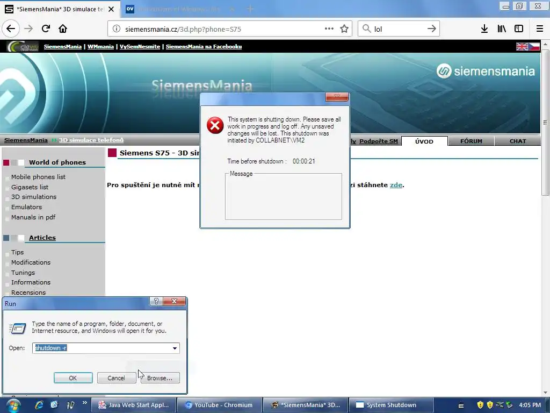This screenshot has height=413, width=550.
Task: Switch to Java Web Start taskbar item
Action: pos(134,405)
